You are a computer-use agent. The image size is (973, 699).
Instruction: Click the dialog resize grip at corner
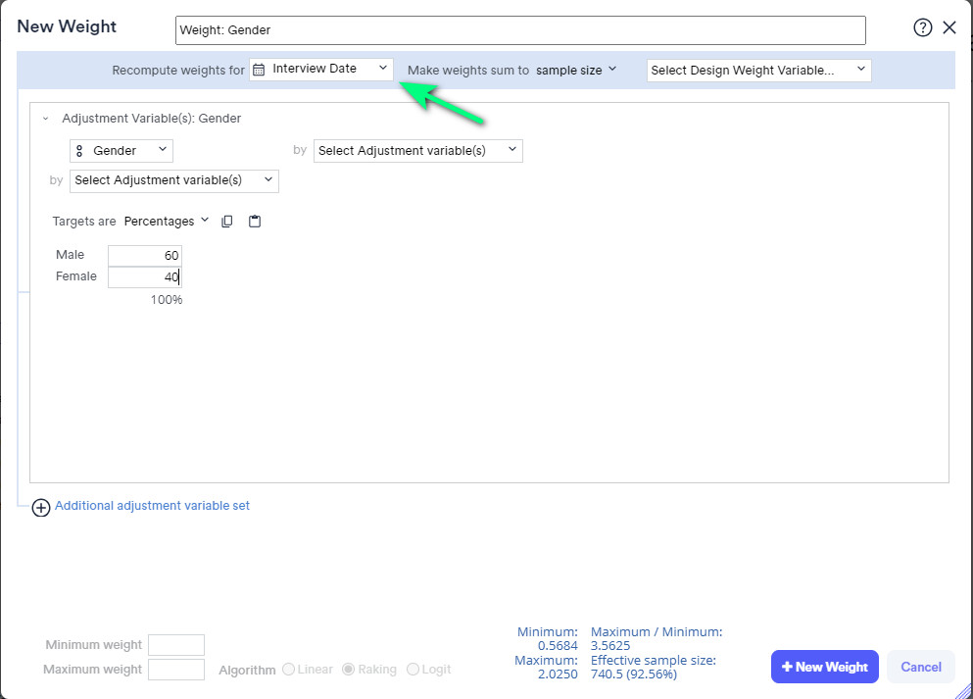pos(964,691)
